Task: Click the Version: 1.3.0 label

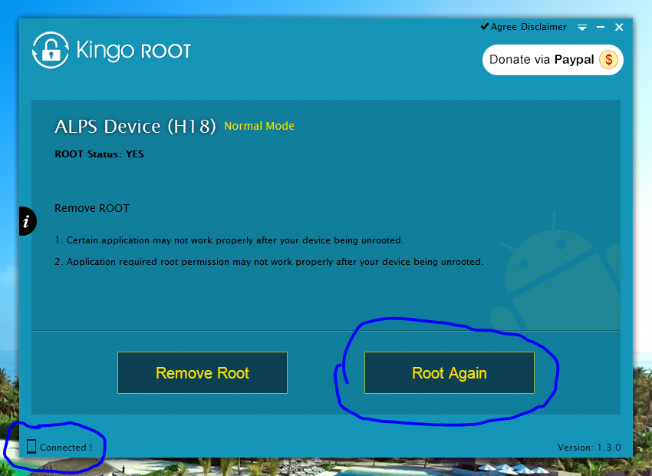Action: point(589,448)
